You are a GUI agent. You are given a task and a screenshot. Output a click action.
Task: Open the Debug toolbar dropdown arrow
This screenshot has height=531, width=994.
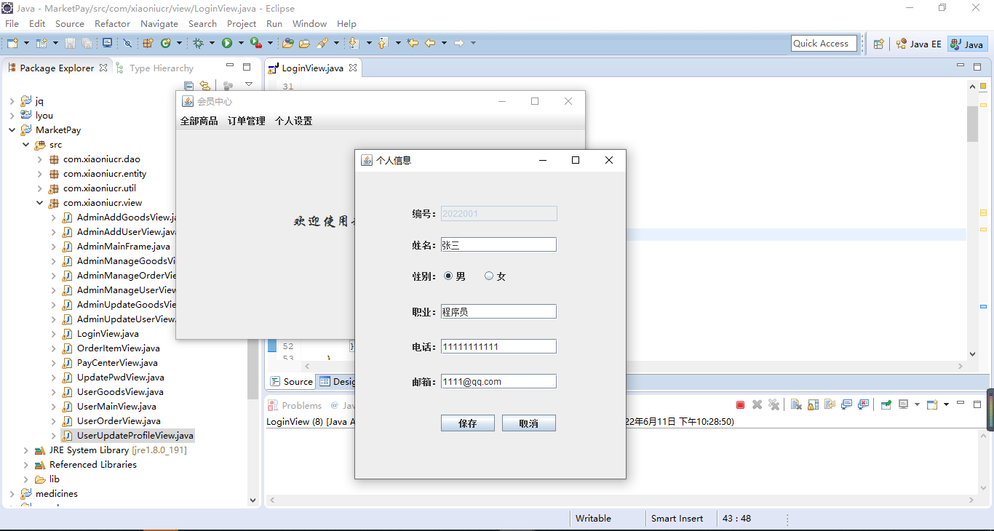[212, 44]
